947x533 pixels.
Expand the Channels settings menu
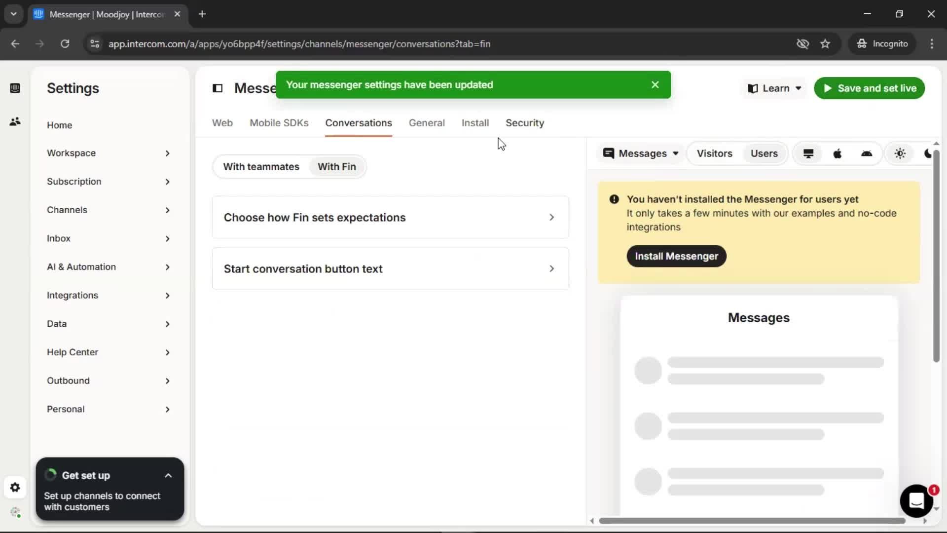click(109, 210)
